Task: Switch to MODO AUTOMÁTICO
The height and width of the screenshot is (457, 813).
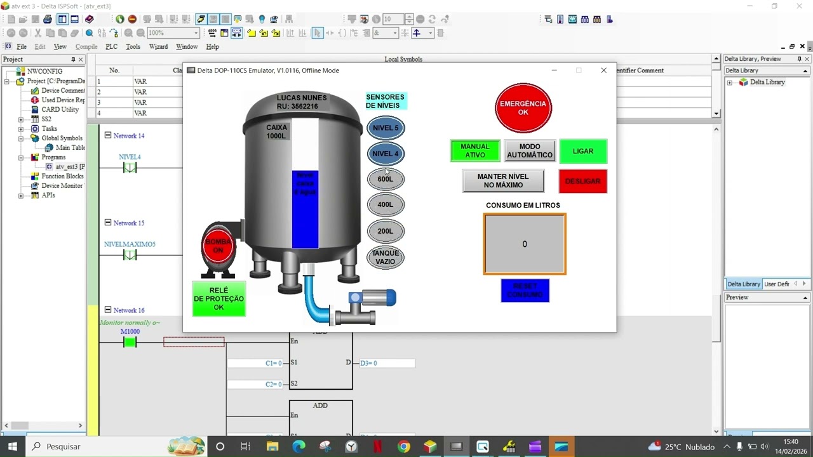Action: coord(530,151)
